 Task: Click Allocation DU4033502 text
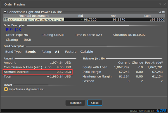[129, 35]
